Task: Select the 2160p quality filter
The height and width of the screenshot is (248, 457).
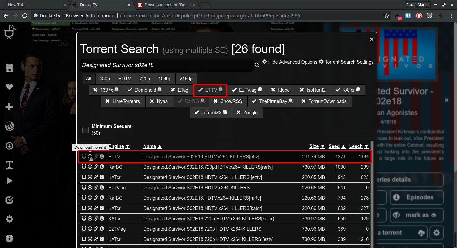Action: pos(186,79)
